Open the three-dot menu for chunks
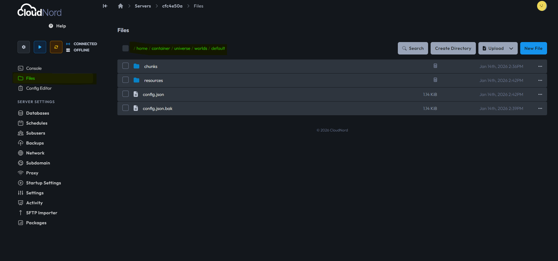 (x=540, y=66)
